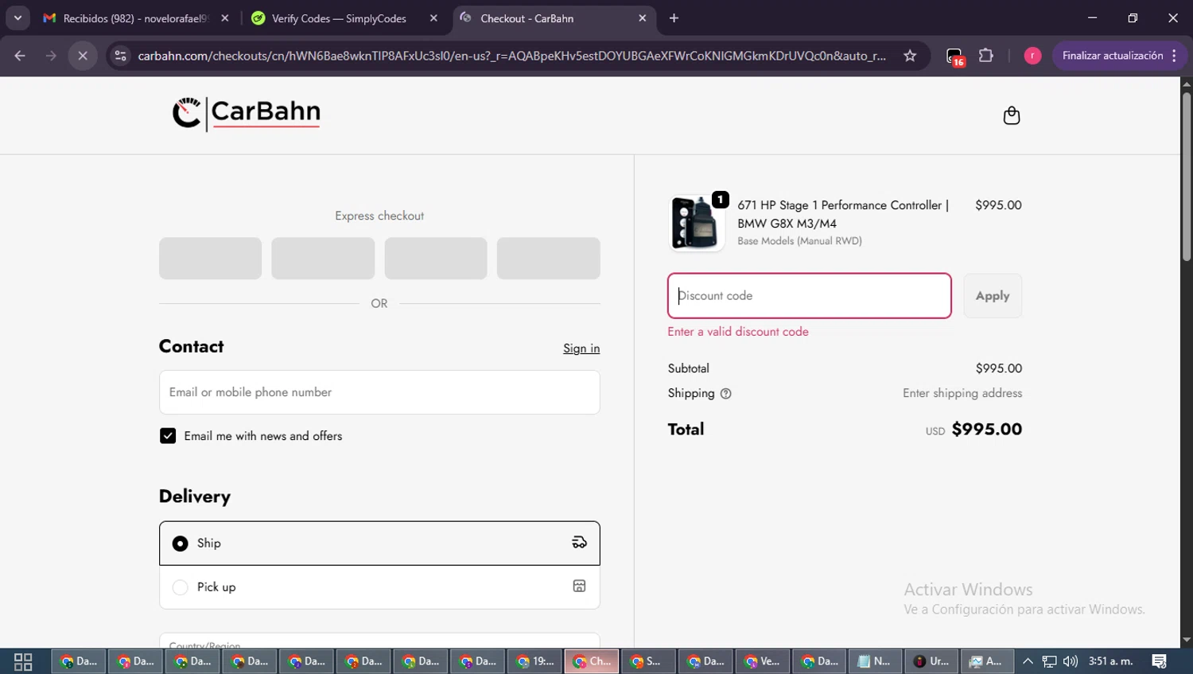This screenshot has height=674, width=1193.
Task: Open the site information icon in address bar
Action: pos(120,56)
